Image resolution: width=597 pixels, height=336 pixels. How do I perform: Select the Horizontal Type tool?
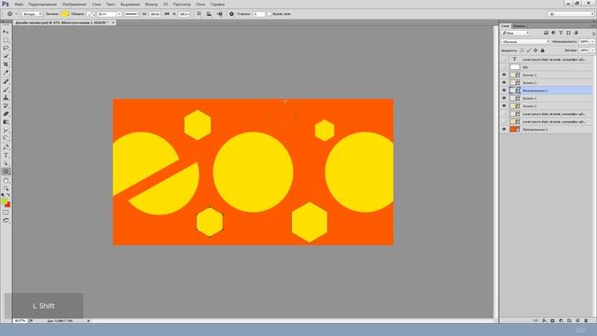tap(6, 156)
